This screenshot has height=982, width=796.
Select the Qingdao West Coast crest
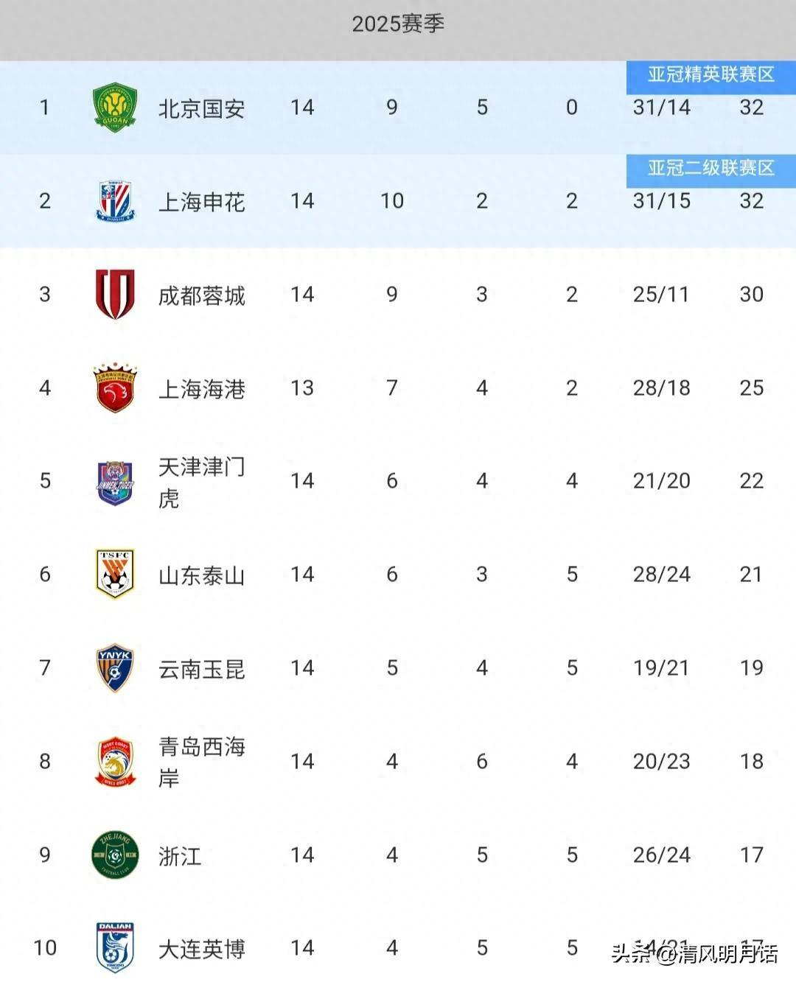click(115, 761)
